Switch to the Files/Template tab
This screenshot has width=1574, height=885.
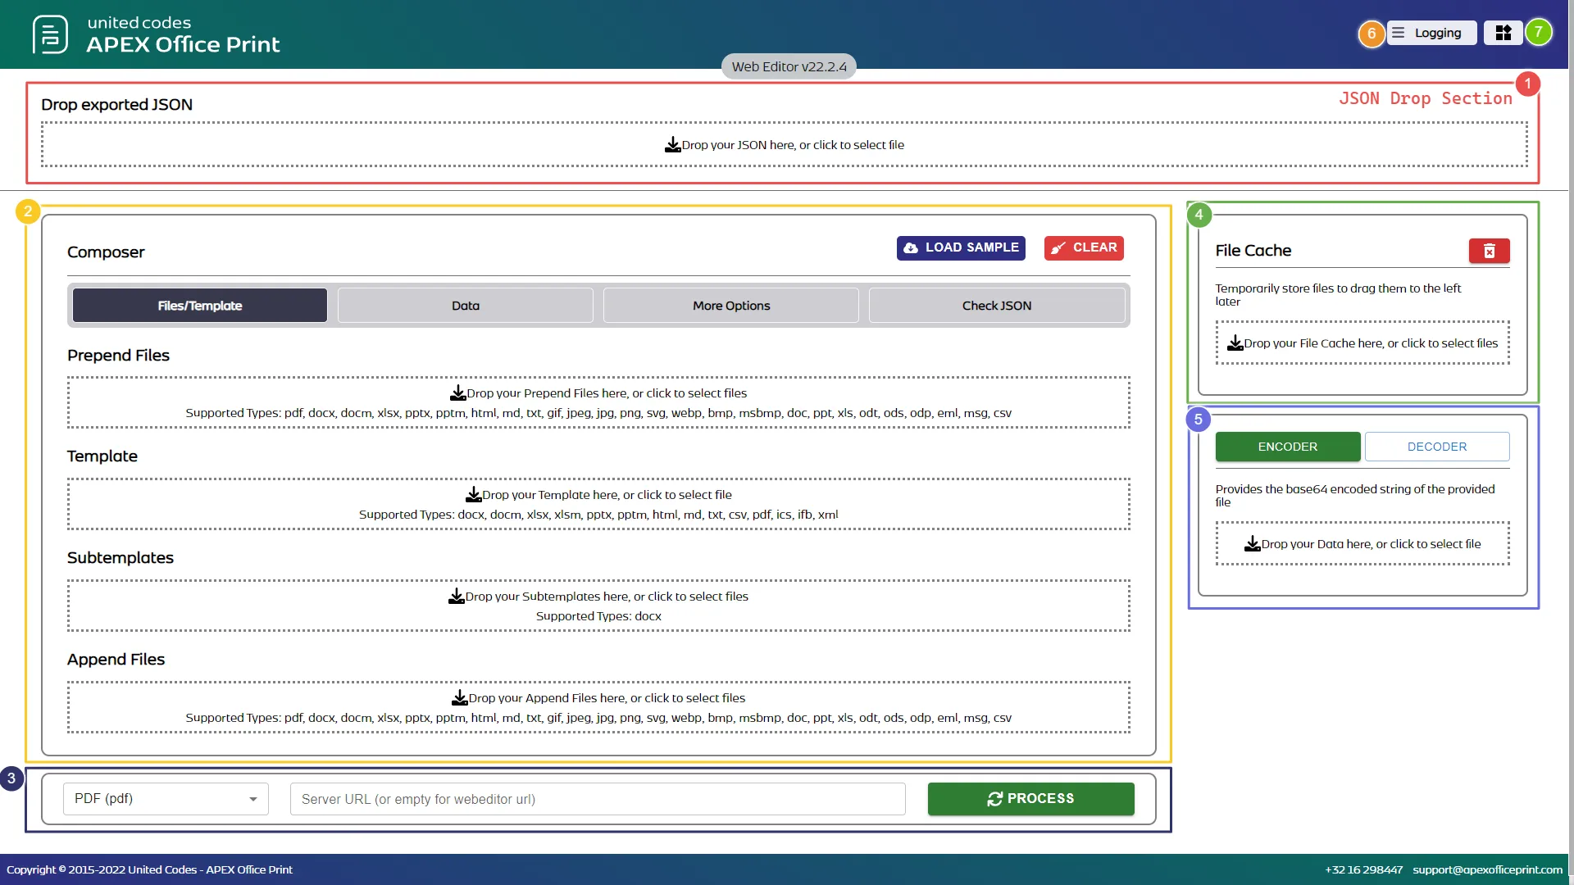click(x=200, y=306)
